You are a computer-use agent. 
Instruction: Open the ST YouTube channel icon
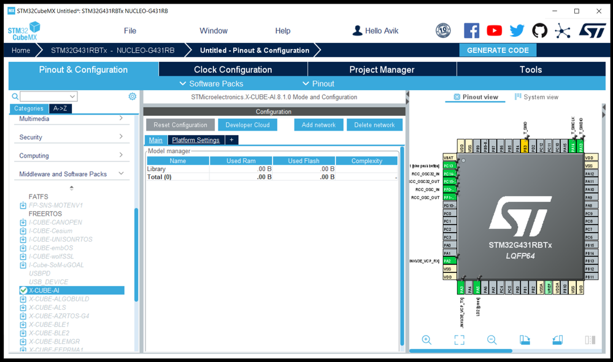(494, 31)
